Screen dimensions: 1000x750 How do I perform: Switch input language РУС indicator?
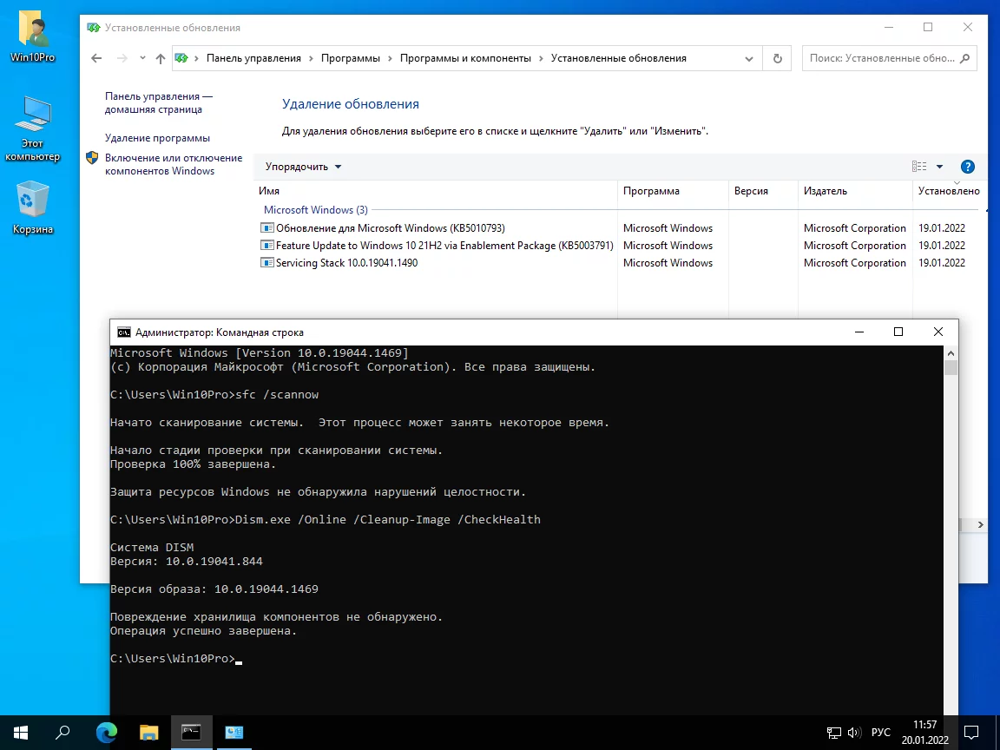click(881, 732)
